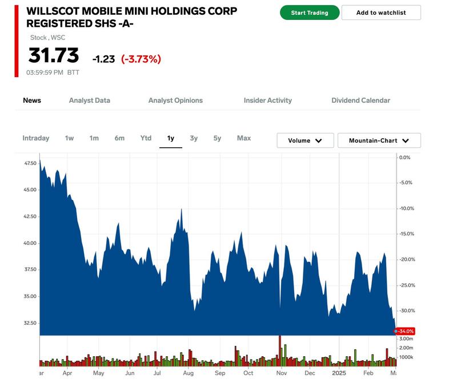Screen dimensions: 457x387
Task: Open the News tab
Action: 32,100
